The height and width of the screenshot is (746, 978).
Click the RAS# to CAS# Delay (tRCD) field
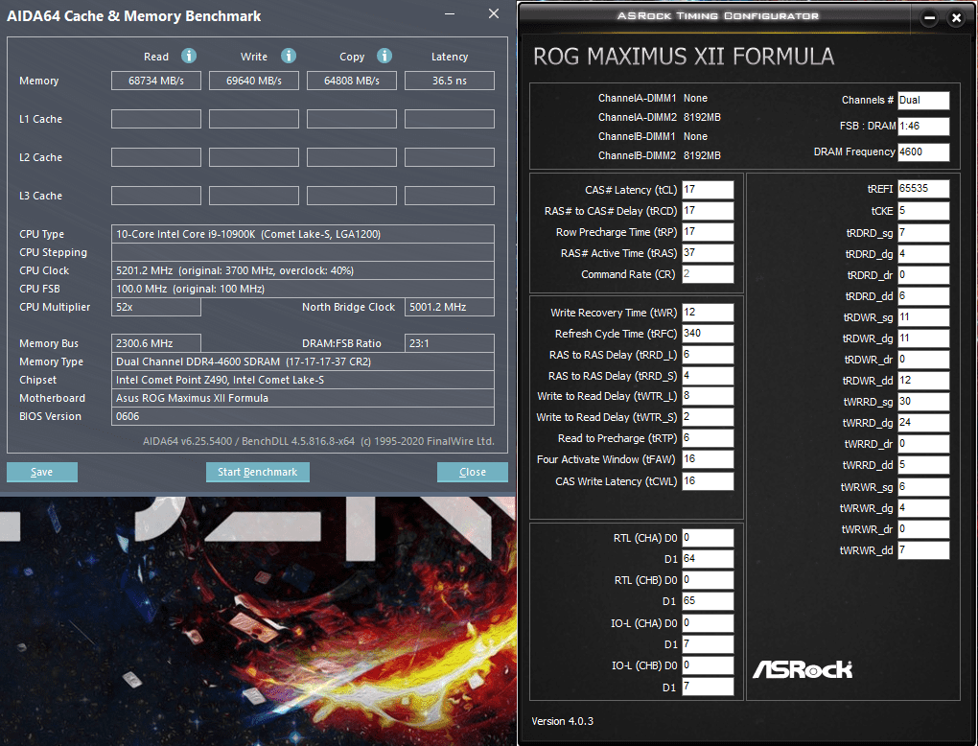point(708,211)
